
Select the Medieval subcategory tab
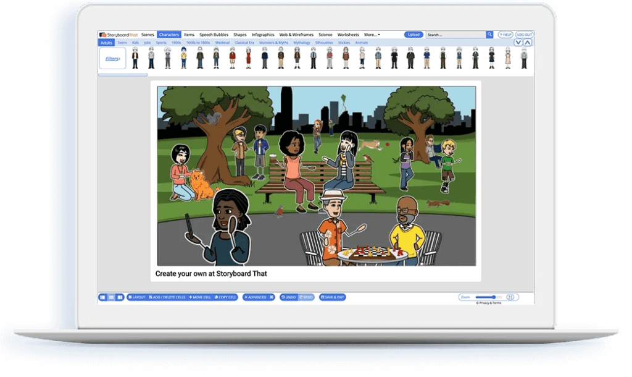[x=222, y=43]
